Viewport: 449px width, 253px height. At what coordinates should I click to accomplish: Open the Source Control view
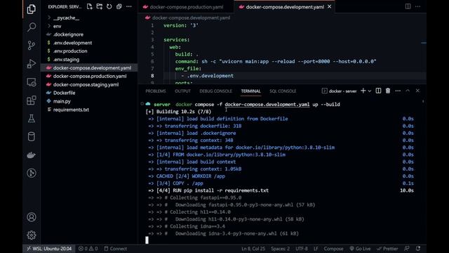click(x=31, y=45)
